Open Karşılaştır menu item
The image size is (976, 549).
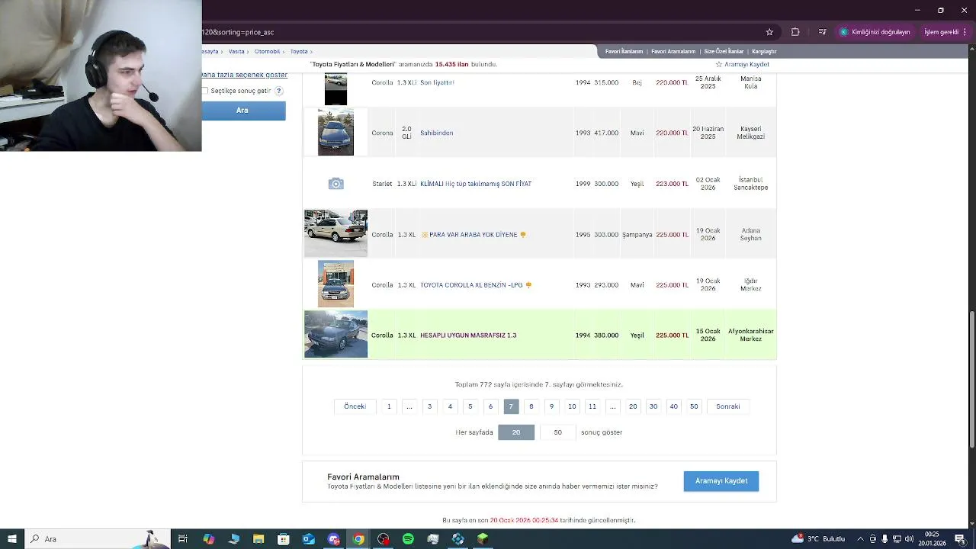[x=764, y=51]
